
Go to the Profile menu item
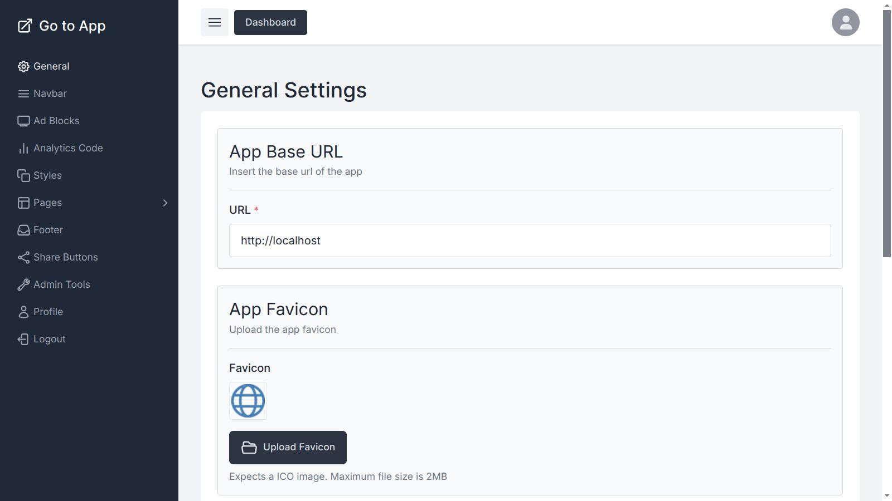48,312
